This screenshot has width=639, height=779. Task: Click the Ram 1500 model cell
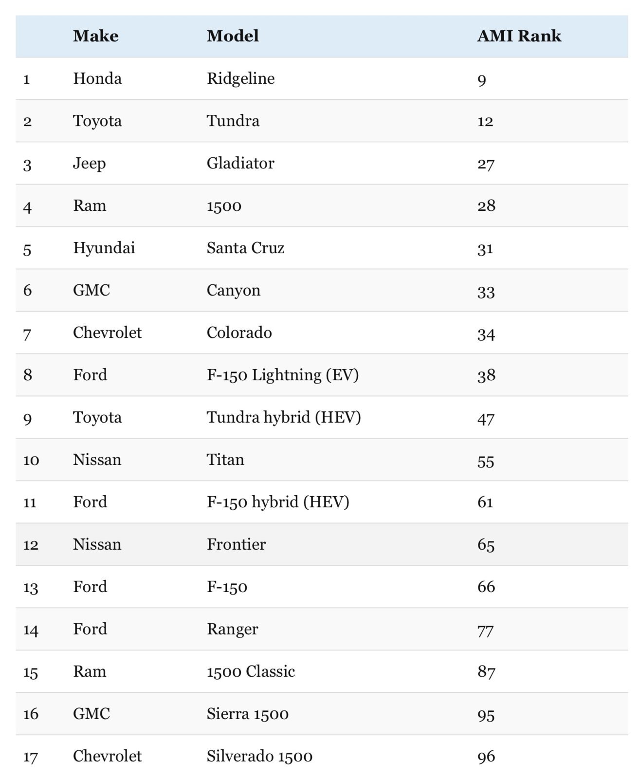click(x=224, y=205)
